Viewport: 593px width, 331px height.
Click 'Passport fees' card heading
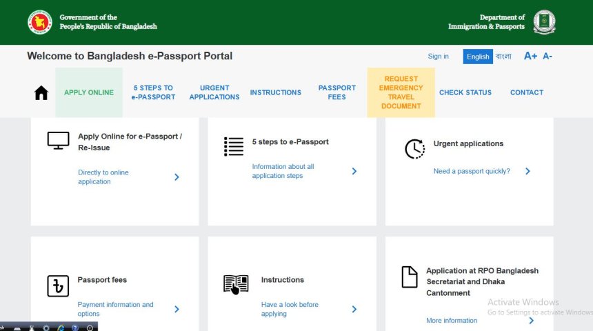102,280
